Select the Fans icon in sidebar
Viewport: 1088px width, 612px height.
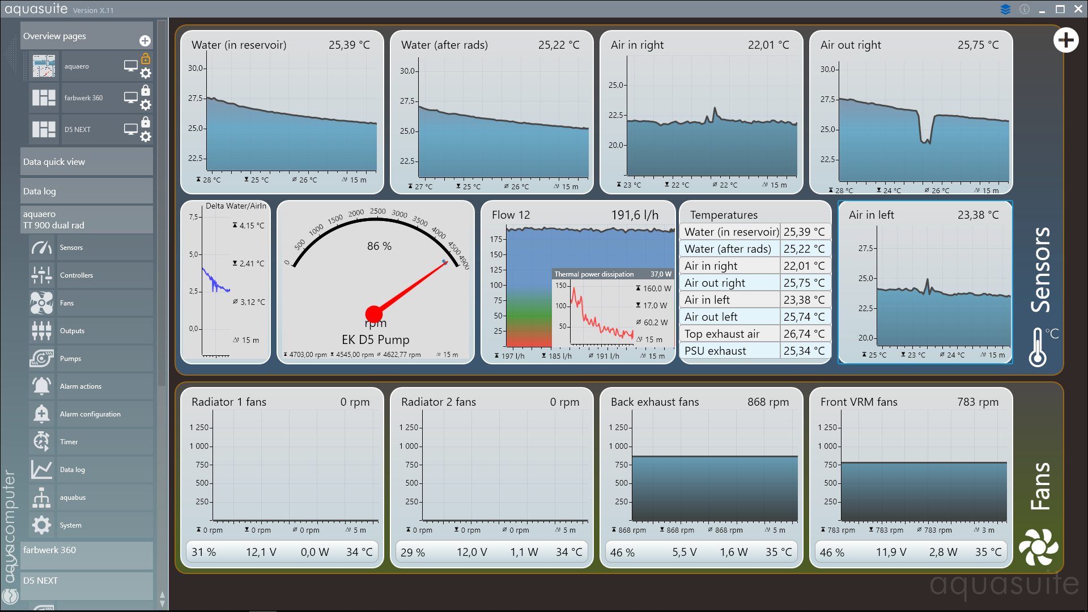pyautogui.click(x=41, y=303)
